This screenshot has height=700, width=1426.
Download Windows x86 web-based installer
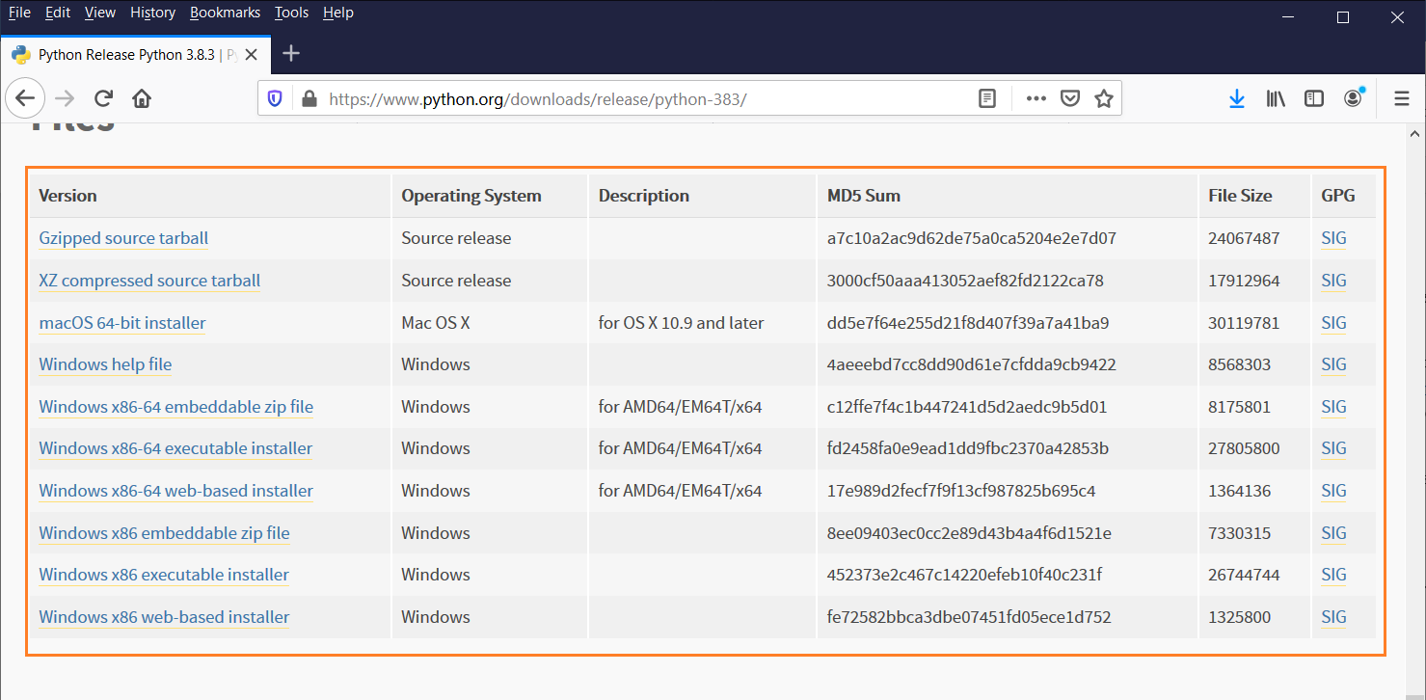point(164,617)
